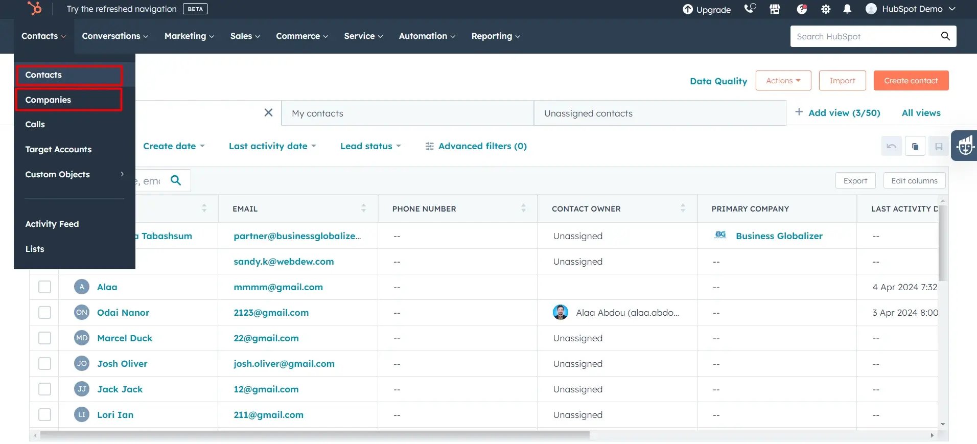Click the Business Globalizer company logo
The height and width of the screenshot is (444, 977).
click(720, 235)
